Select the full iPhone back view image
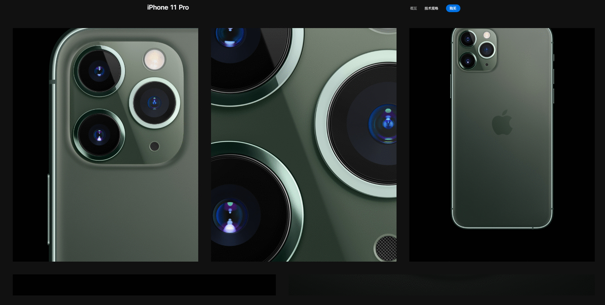This screenshot has height=305, width=605. (502, 145)
